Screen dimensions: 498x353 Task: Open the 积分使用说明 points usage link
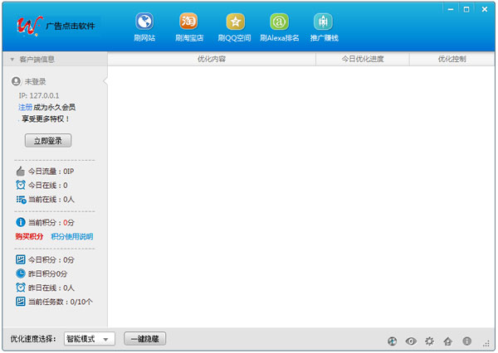pyautogui.click(x=74, y=237)
